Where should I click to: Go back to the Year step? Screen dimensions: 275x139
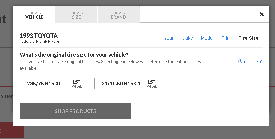(x=169, y=38)
